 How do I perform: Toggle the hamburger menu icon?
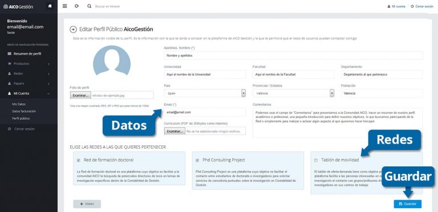pyautogui.click(x=65, y=6)
